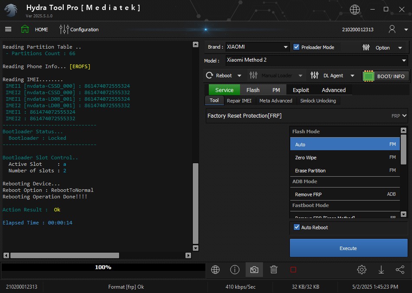Click the Execute button

click(x=348, y=248)
